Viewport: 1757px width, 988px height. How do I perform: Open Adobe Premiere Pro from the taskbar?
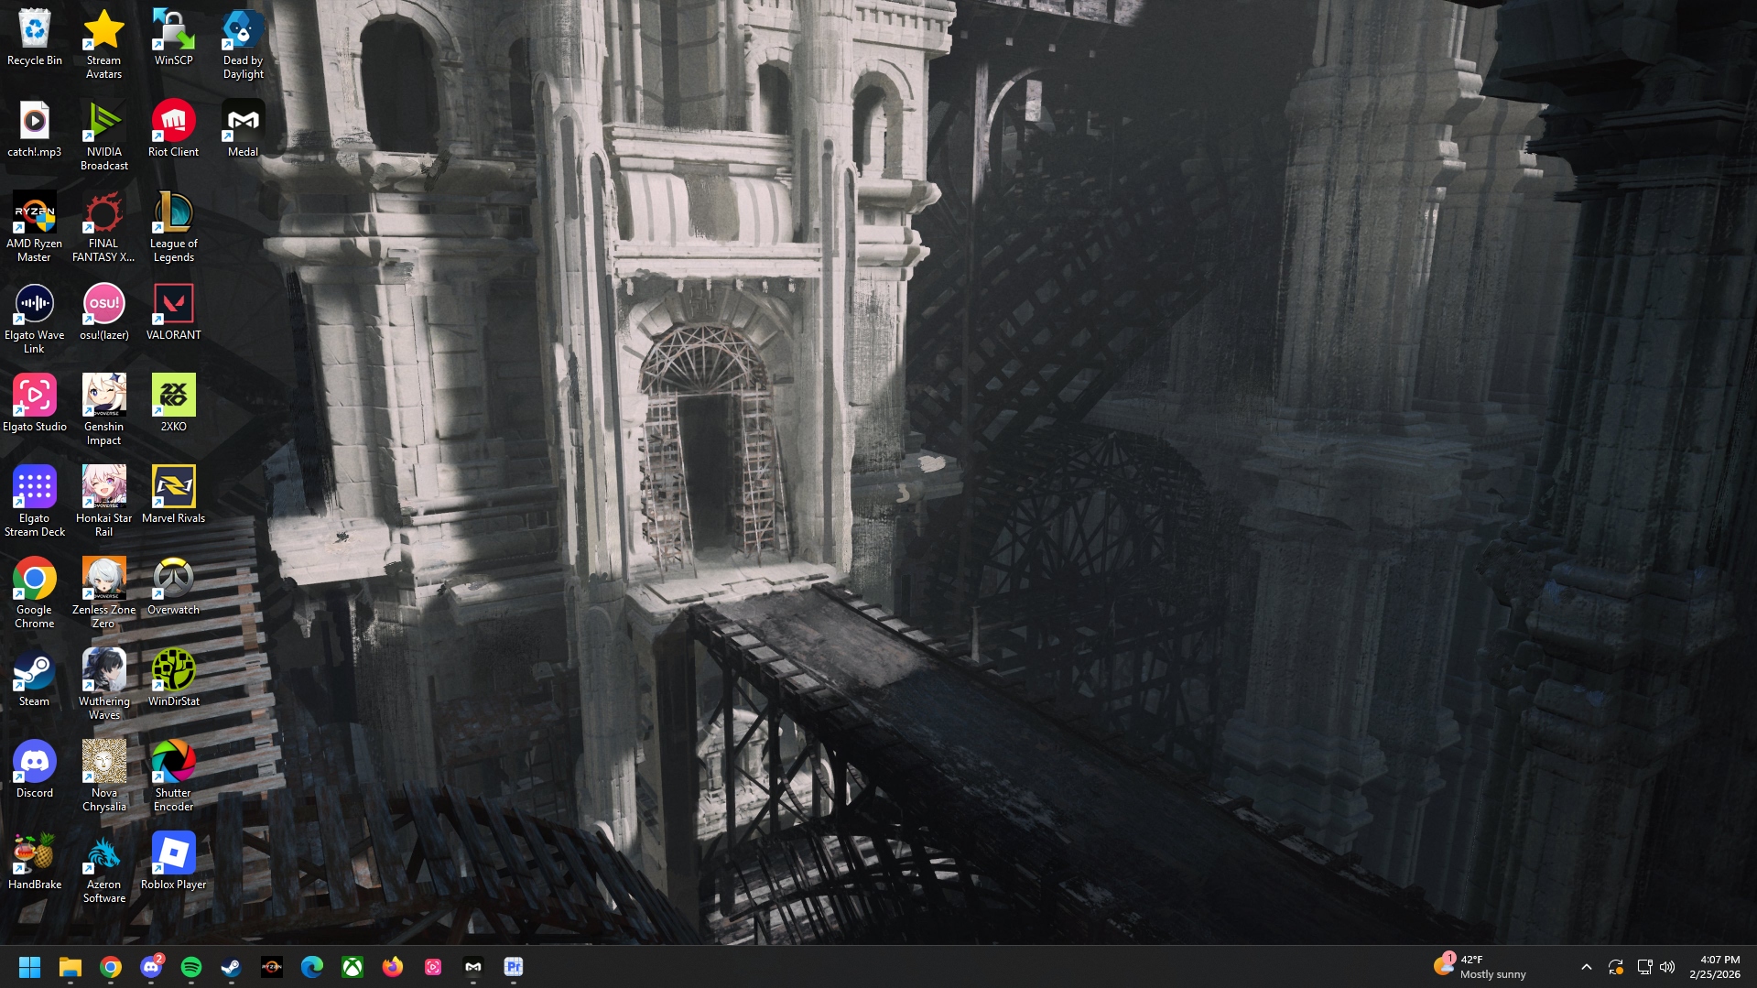tap(514, 967)
